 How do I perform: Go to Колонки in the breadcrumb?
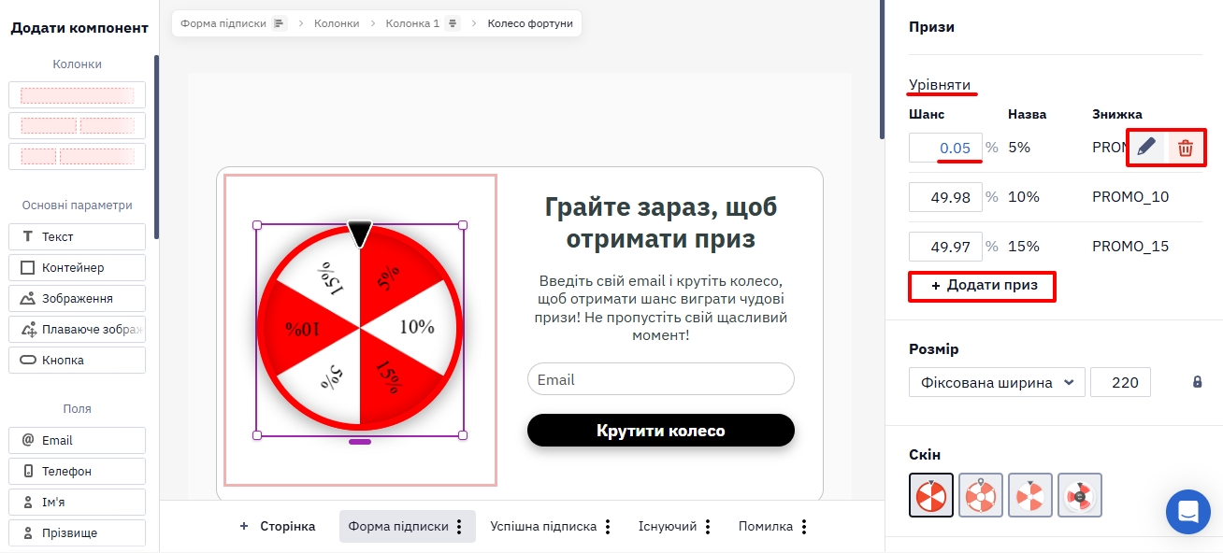tap(337, 23)
